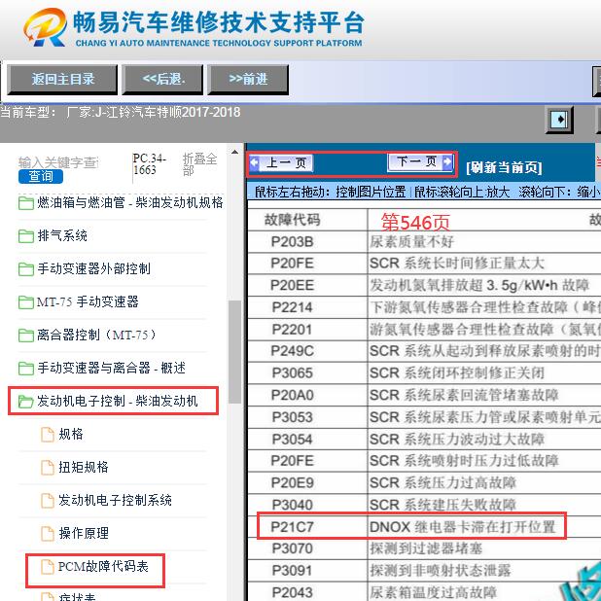601x601 pixels.
Task: Click the 手动变速器外部控制 folder icon
Action: click(x=25, y=269)
